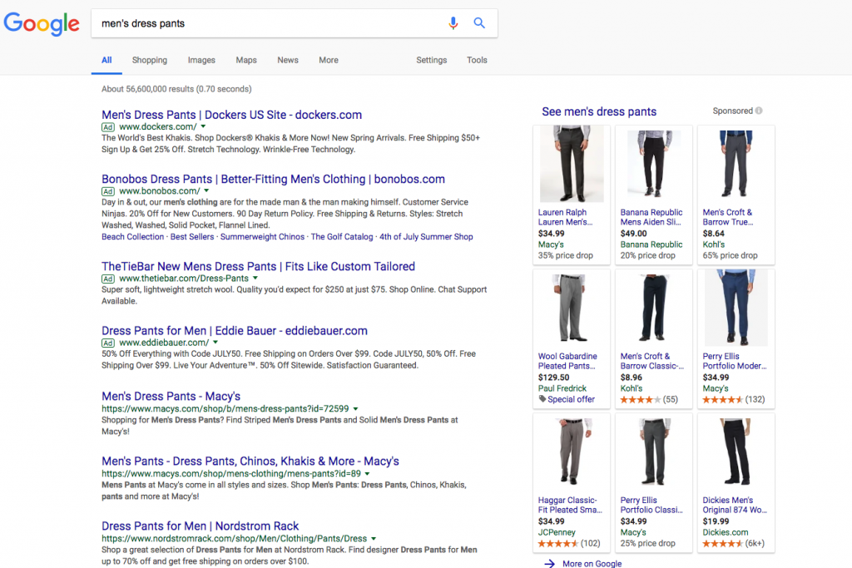The width and height of the screenshot is (852, 568).
Task: Switch to the Shopping tab
Action: point(150,60)
